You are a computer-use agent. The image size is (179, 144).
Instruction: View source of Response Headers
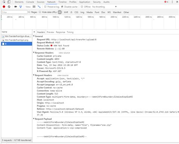[x=64, y=53]
